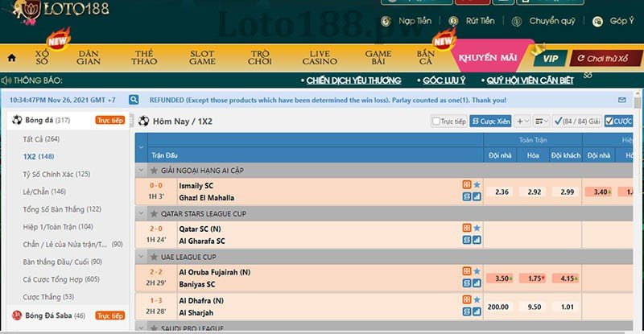Open the KHUYẾN MÃI promotions tab

tap(488, 57)
